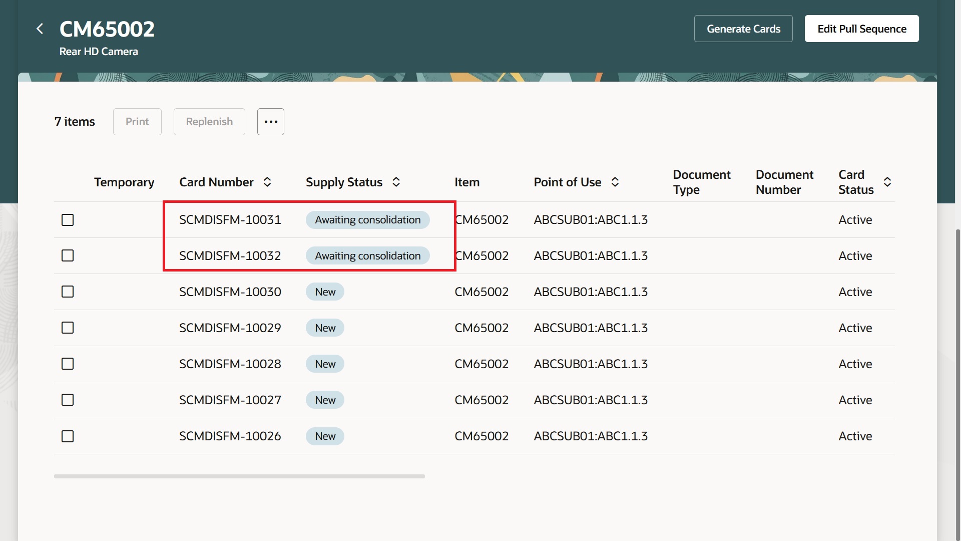Click Active status in SCMDISFM-10032 row
961x541 pixels.
[x=855, y=256]
